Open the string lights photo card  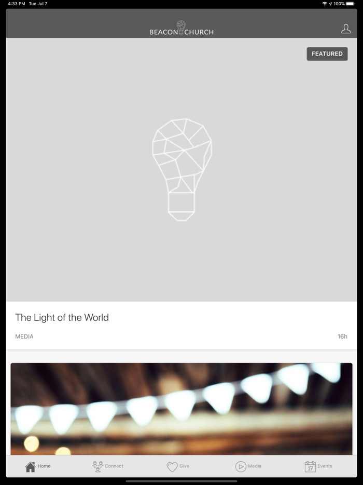pyautogui.click(x=181, y=409)
